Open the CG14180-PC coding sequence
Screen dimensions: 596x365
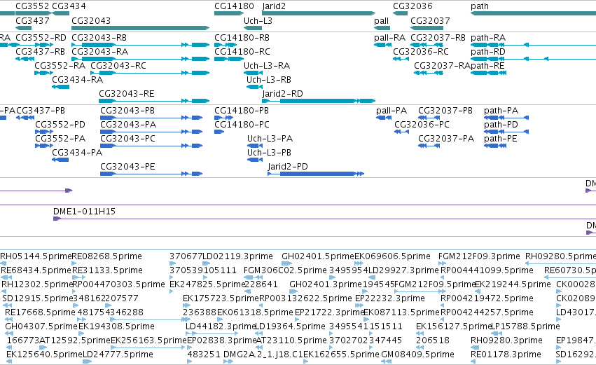242,125
